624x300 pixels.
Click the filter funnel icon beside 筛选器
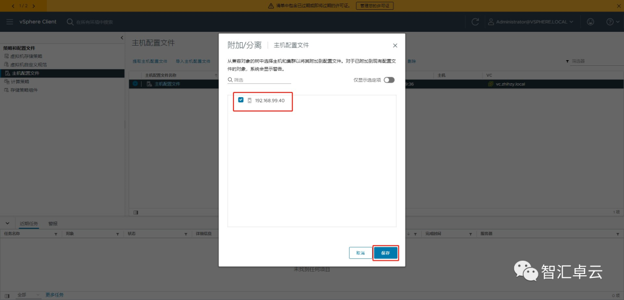(x=567, y=62)
